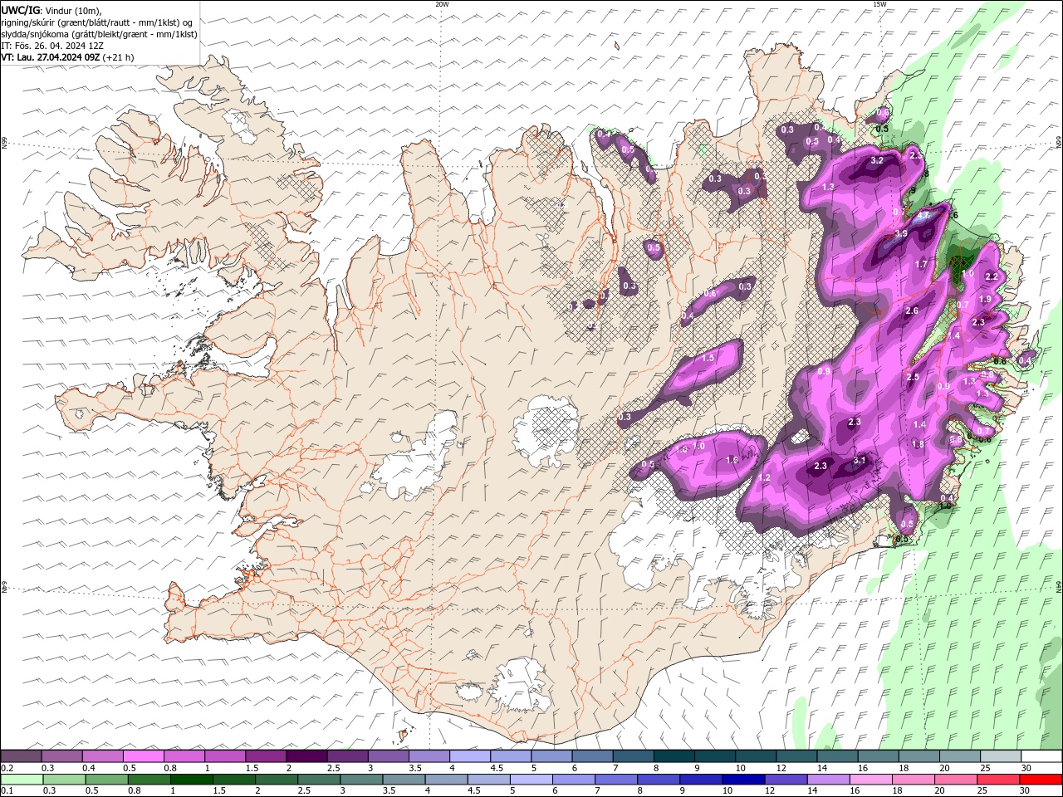The height and width of the screenshot is (797, 1063).
Task: Click the dull purple 0.2 snow legend swatch
Action: click(x=22, y=756)
